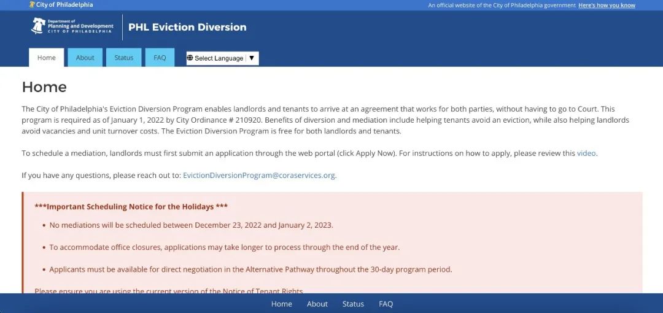Click the 'No mediations will be scheduled' bullet
The width and height of the screenshot is (663, 313).
[x=192, y=225]
